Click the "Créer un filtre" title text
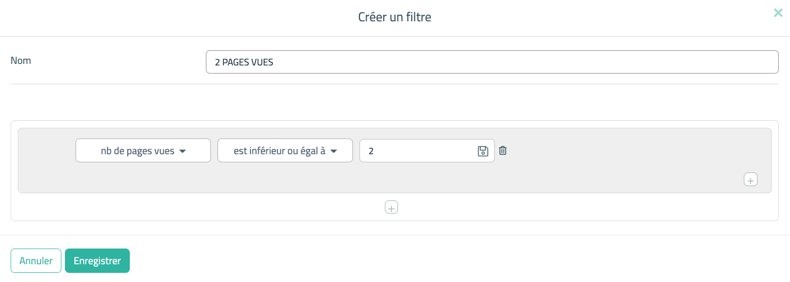Screen dimensions: 790x282 coord(394,17)
